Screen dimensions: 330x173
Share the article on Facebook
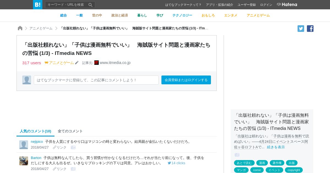tap(310, 29)
